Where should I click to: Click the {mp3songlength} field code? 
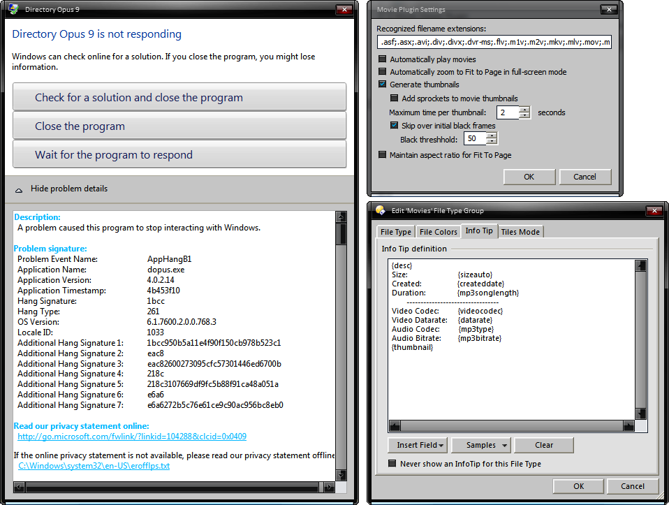click(488, 293)
